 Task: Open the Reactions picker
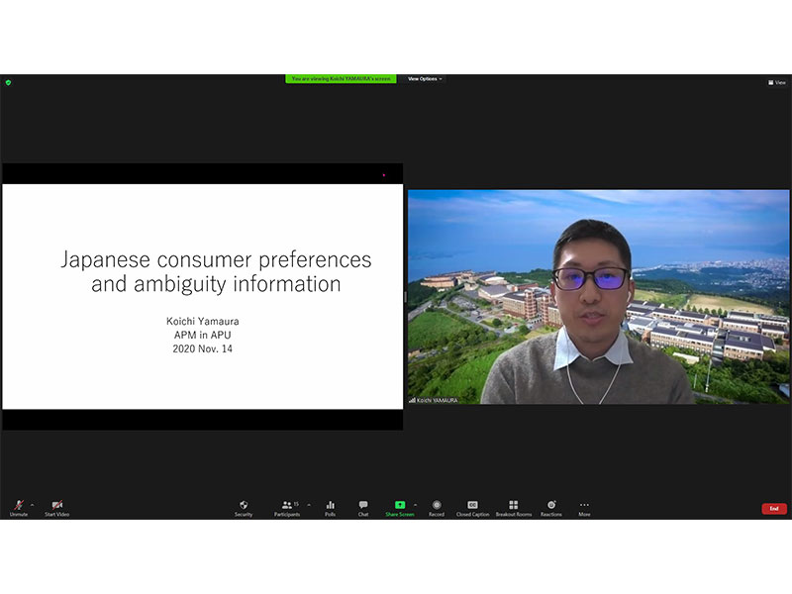551,507
